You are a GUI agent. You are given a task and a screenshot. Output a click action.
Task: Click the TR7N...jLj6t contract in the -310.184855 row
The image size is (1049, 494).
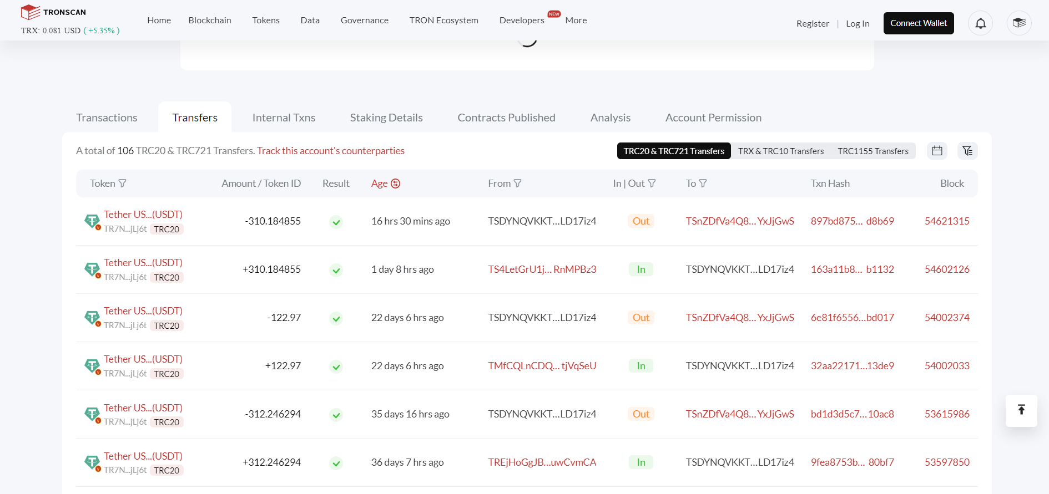click(x=125, y=229)
